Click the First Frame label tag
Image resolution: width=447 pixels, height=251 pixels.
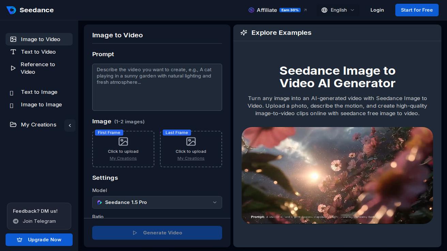tap(109, 133)
